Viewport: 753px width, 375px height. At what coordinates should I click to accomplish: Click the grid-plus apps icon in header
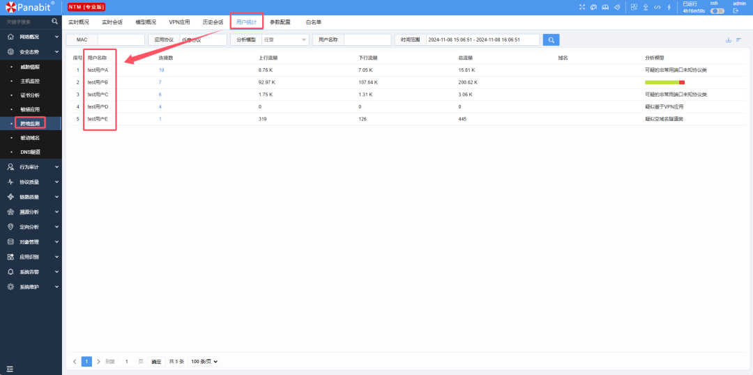click(x=634, y=7)
